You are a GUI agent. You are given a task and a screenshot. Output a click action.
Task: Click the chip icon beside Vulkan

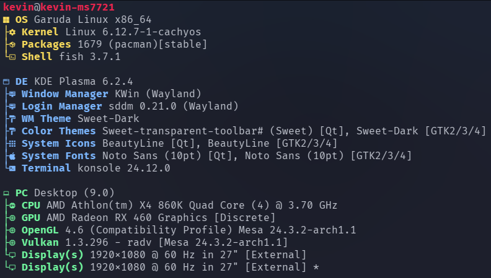[12, 243]
